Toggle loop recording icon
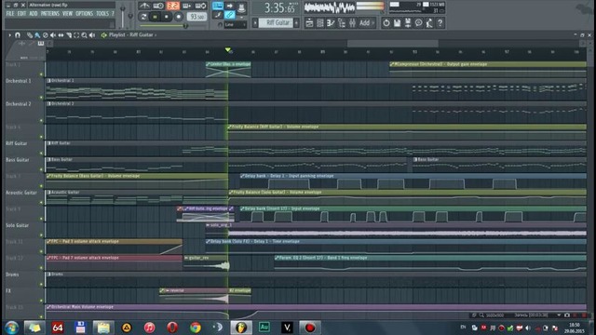 tap(200, 6)
